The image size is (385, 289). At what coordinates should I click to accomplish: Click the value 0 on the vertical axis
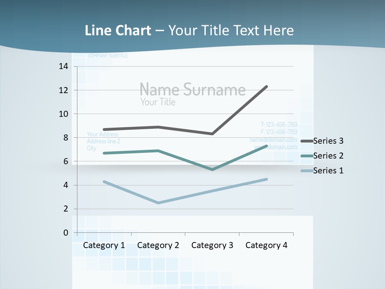(x=66, y=233)
